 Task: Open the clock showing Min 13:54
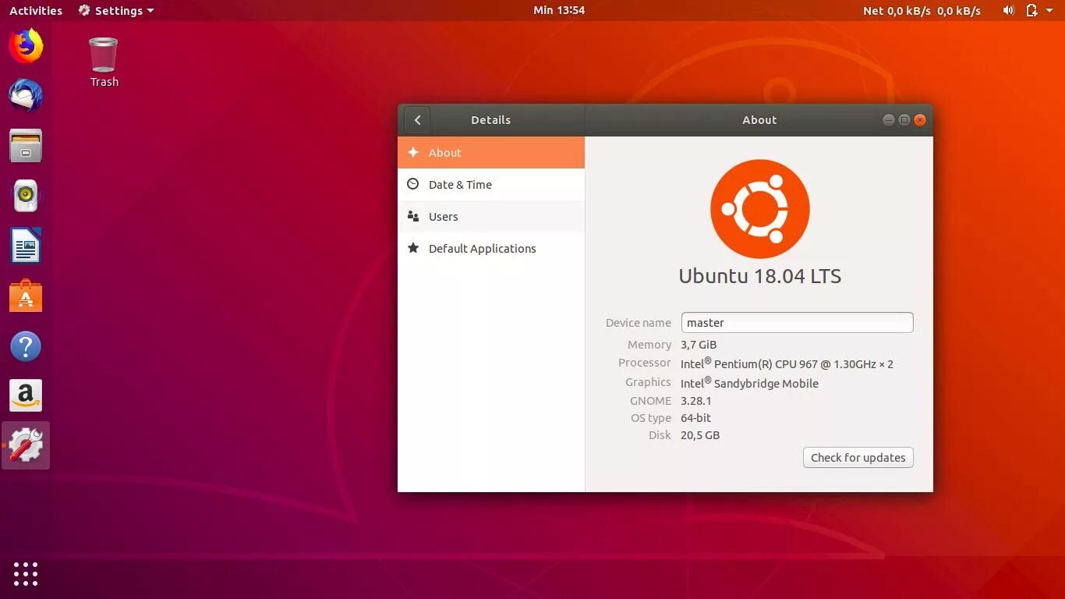pos(559,10)
